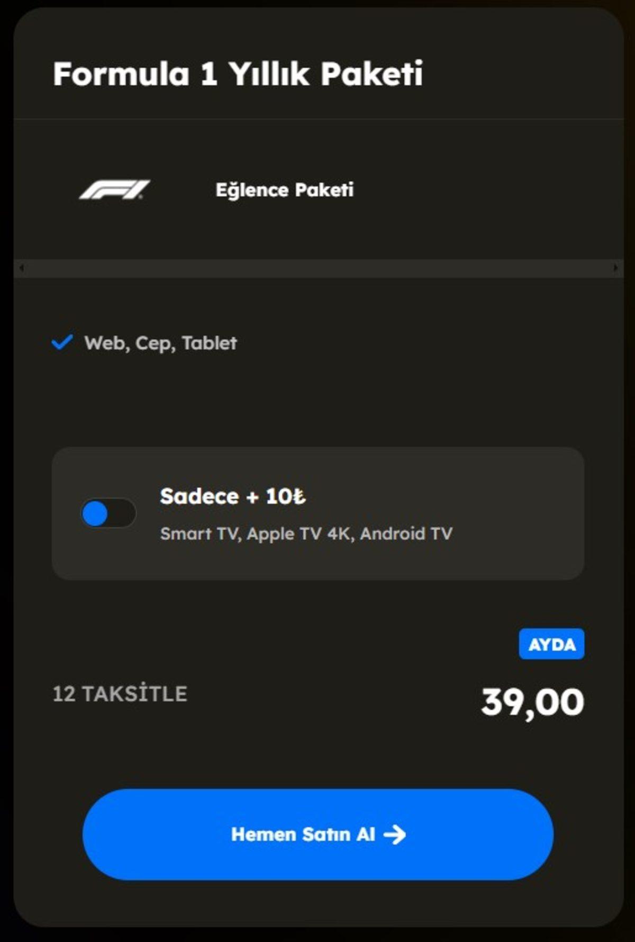Click the AYDA monthly badge

[551, 644]
